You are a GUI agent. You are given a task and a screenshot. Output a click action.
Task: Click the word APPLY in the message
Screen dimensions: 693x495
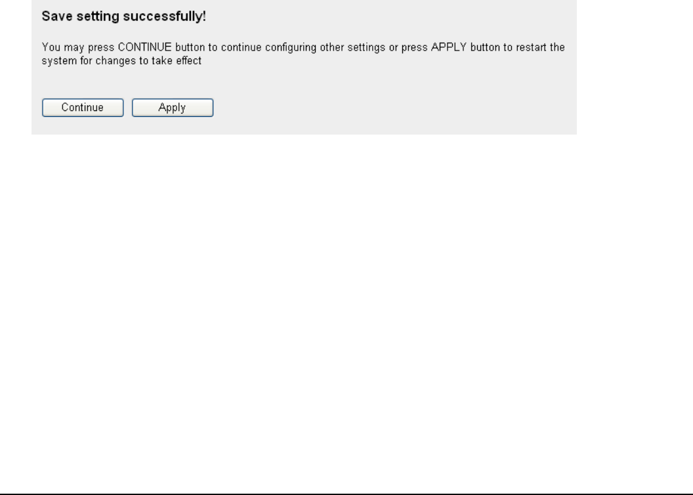point(449,47)
